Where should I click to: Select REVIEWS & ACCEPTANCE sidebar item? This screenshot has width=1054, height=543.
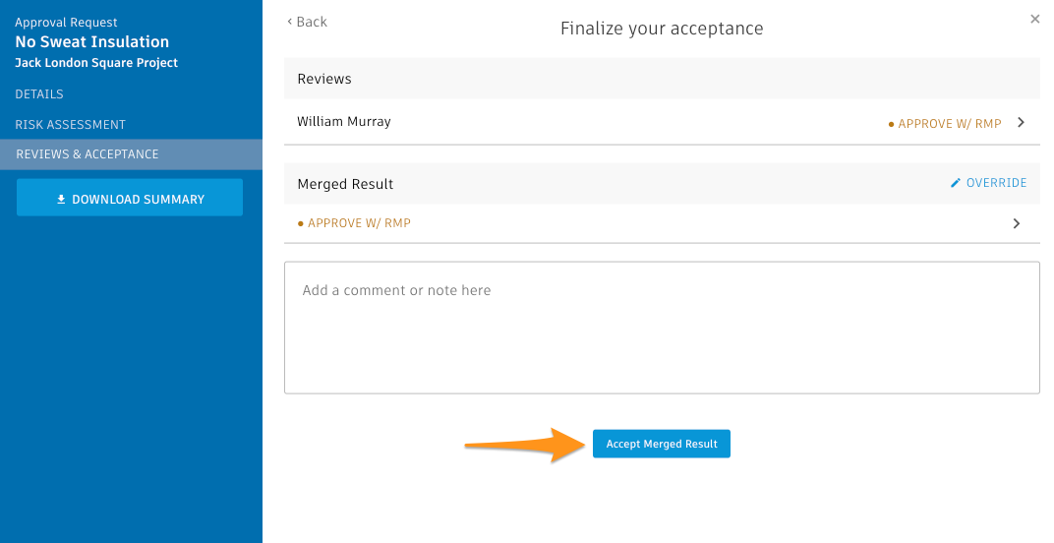pos(131,154)
